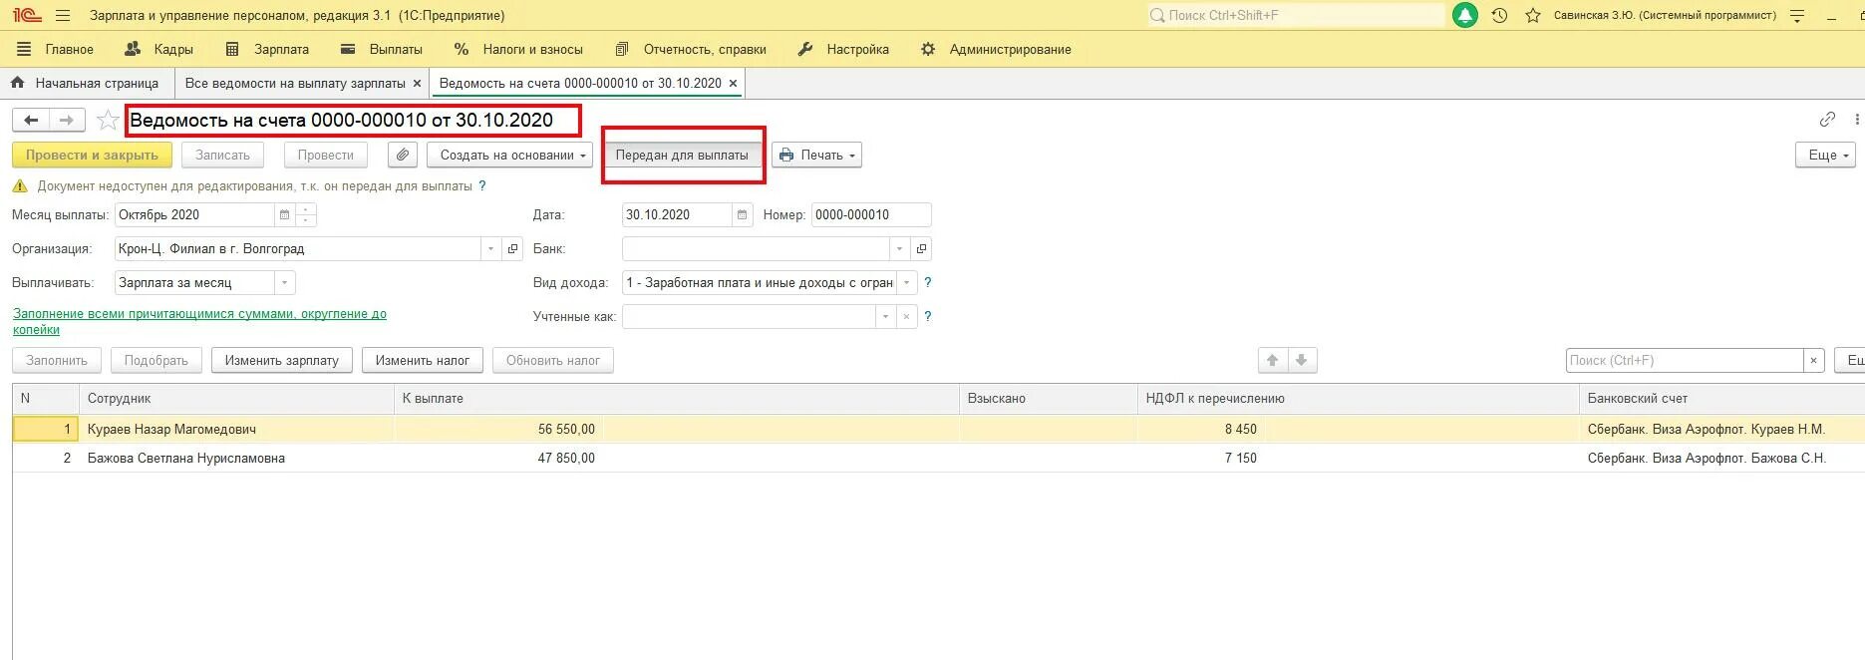Click Изменить налог button
Image resolution: width=1865 pixels, height=660 pixels.
(423, 360)
